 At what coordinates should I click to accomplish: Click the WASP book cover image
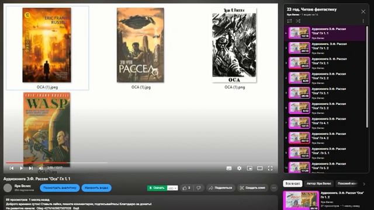(x=47, y=129)
